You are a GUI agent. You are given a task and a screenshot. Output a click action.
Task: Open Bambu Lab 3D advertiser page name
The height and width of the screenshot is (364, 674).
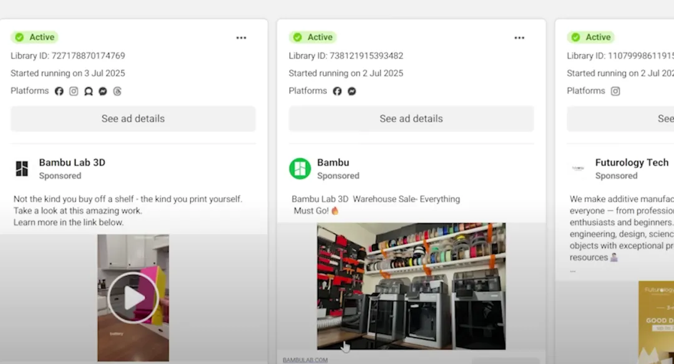(x=72, y=162)
